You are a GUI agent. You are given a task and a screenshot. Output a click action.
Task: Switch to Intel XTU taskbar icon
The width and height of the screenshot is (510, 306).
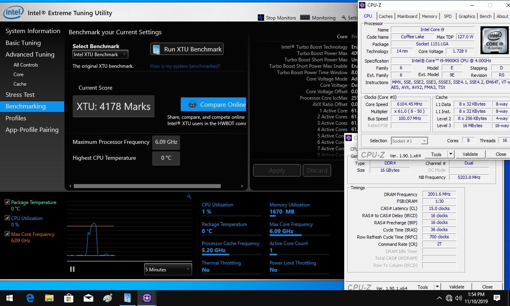pyautogui.click(x=127, y=298)
